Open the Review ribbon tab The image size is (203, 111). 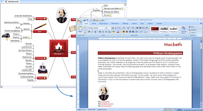point(134,23)
